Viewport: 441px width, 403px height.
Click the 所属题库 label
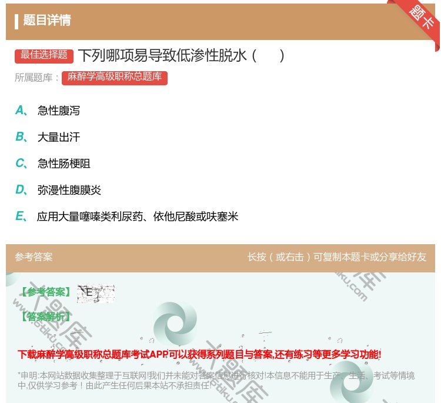click(x=36, y=78)
